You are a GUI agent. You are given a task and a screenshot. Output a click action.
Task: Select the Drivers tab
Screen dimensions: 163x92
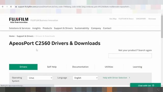23,67
